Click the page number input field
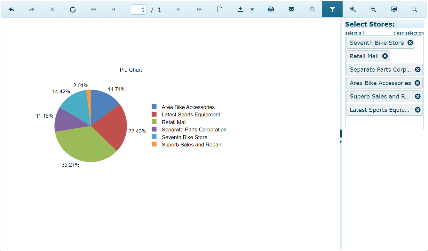The width and height of the screenshot is (428, 251). click(139, 9)
